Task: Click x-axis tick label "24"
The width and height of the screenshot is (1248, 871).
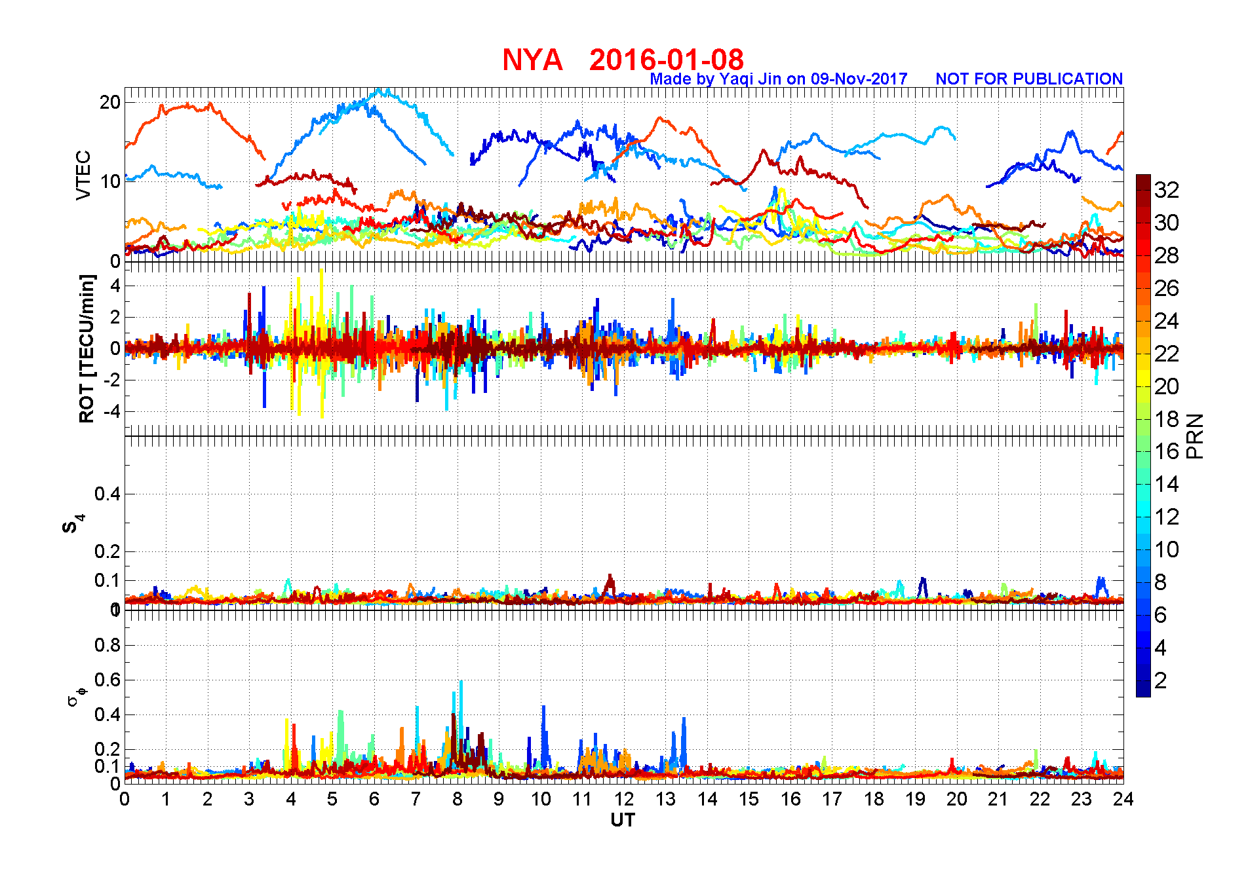Action: click(1123, 799)
